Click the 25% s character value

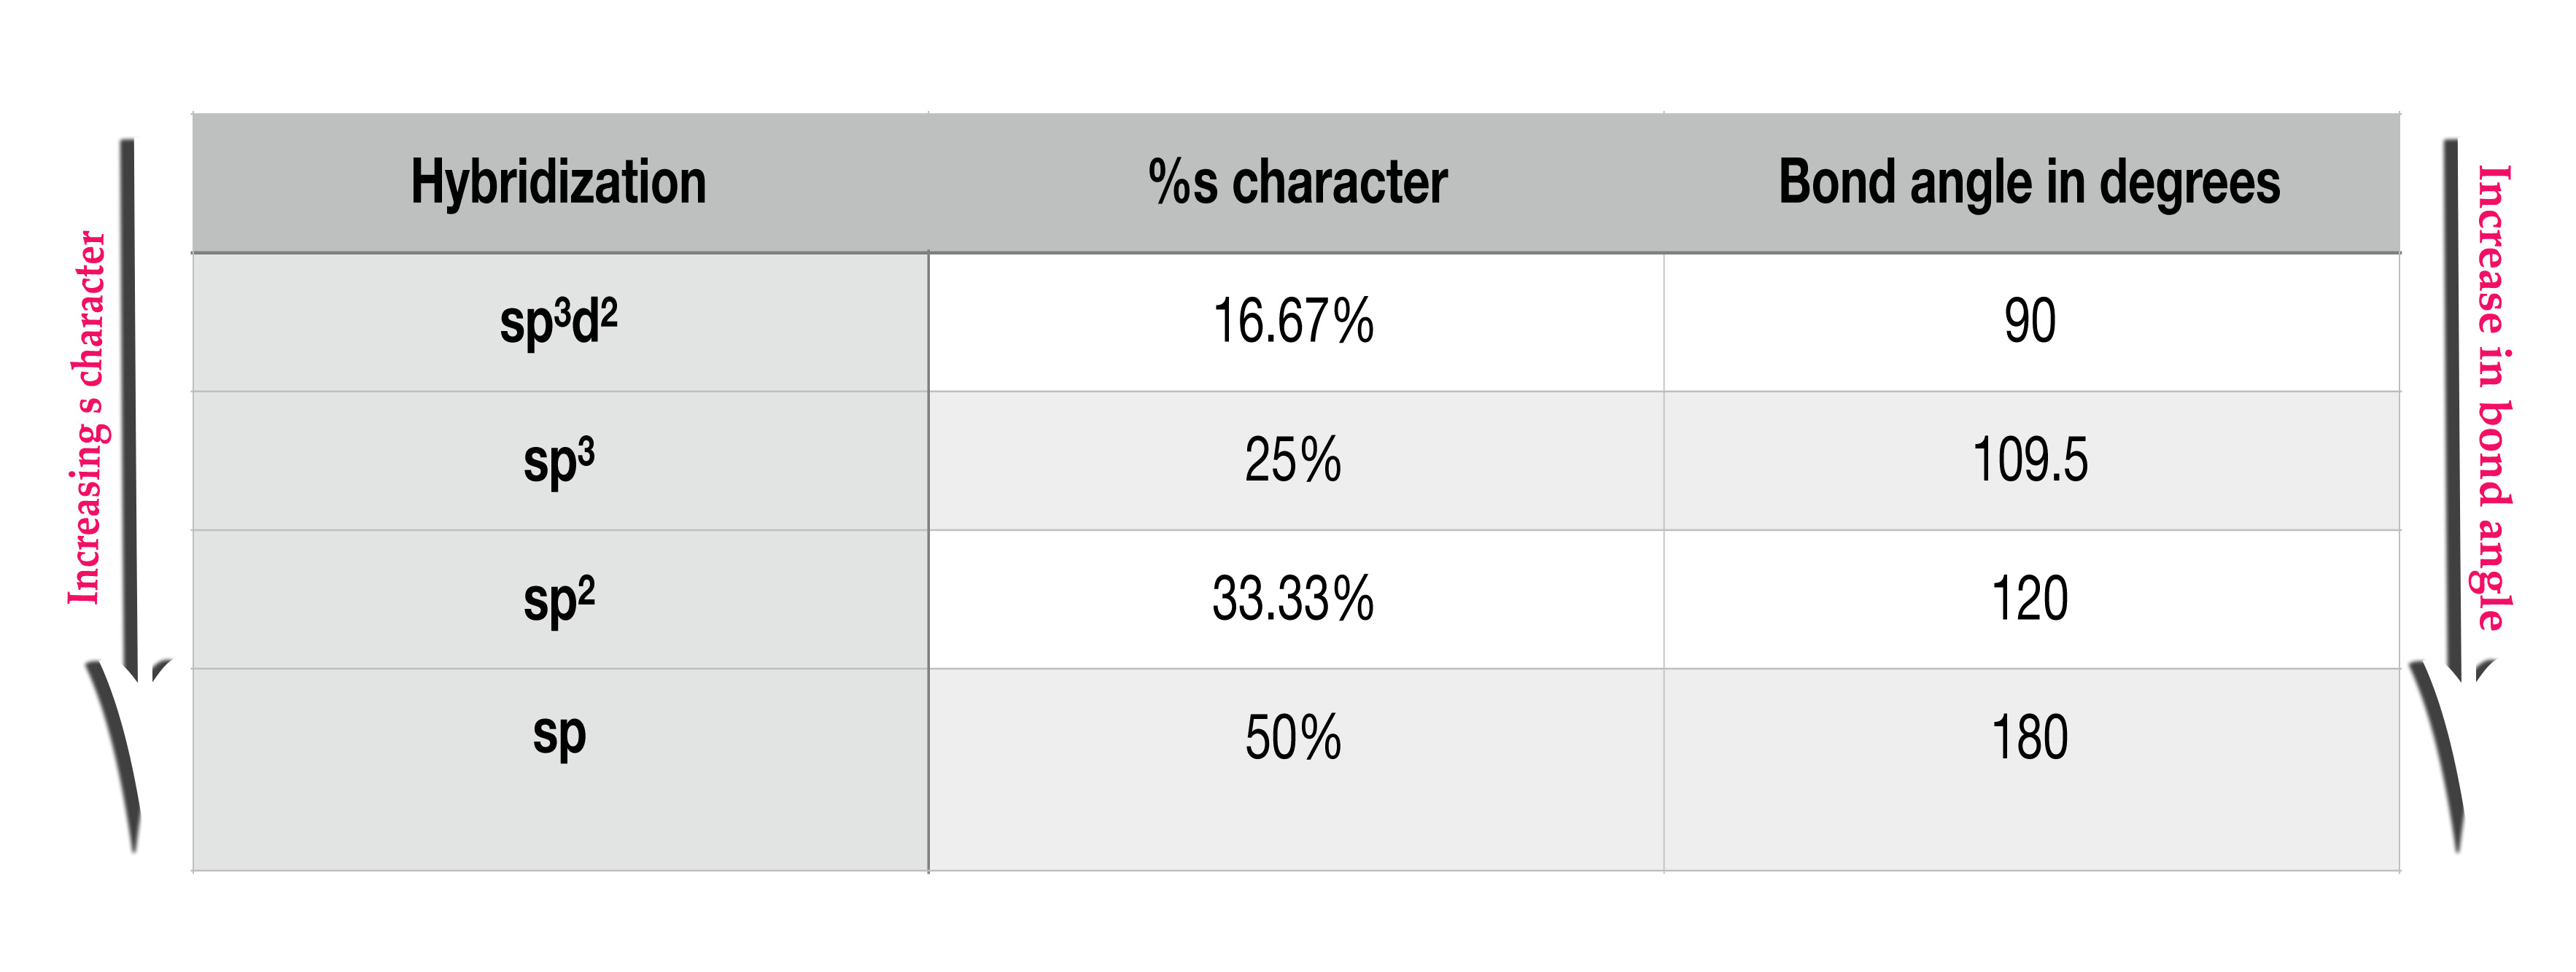tap(1293, 461)
